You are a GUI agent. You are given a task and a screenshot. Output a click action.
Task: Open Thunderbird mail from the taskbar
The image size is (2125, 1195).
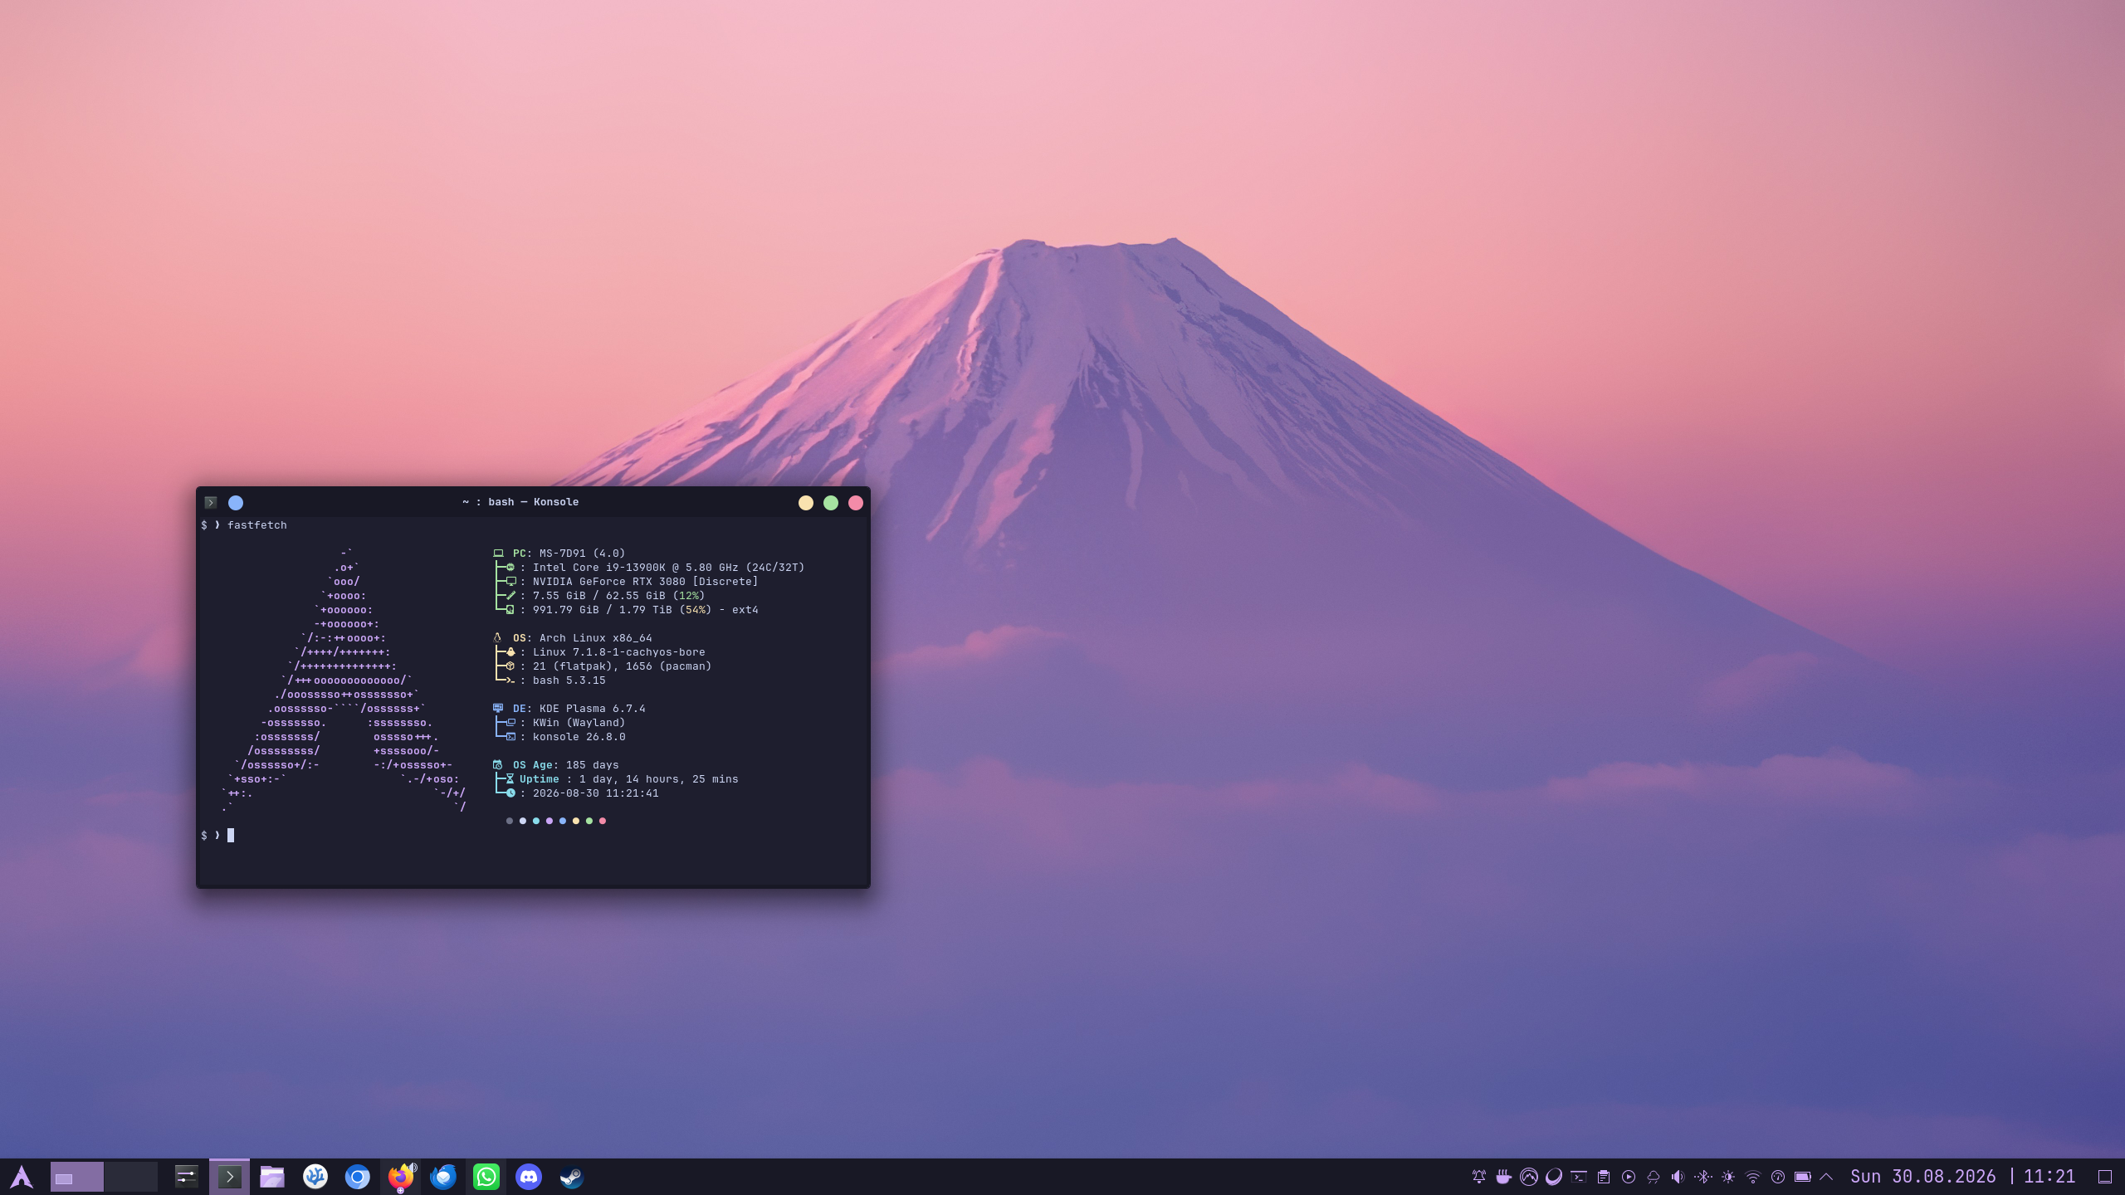click(443, 1177)
